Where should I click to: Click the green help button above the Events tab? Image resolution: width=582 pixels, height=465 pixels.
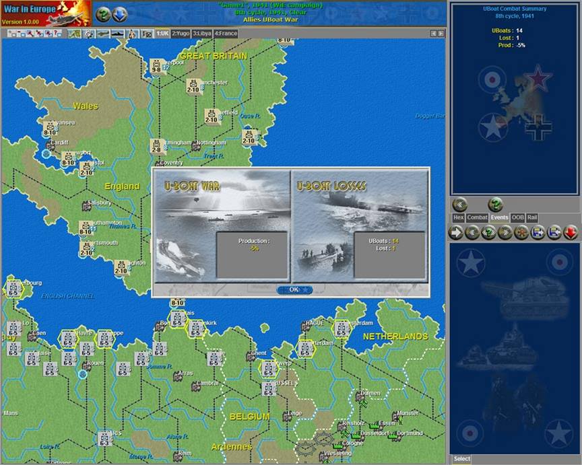pyautogui.click(x=495, y=204)
